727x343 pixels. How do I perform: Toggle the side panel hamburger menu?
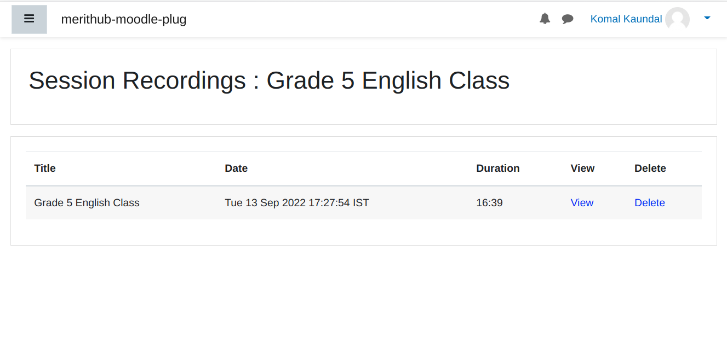pos(29,19)
